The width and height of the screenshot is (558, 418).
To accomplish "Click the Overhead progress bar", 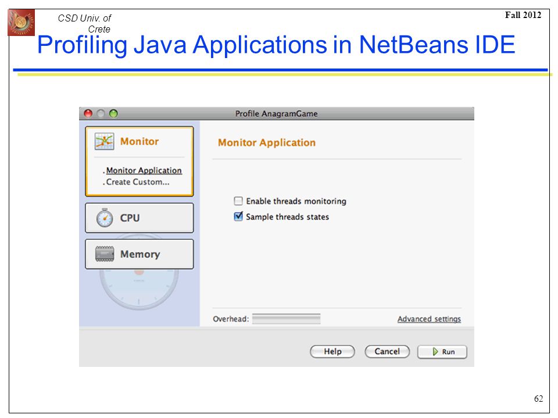I will (287, 319).
